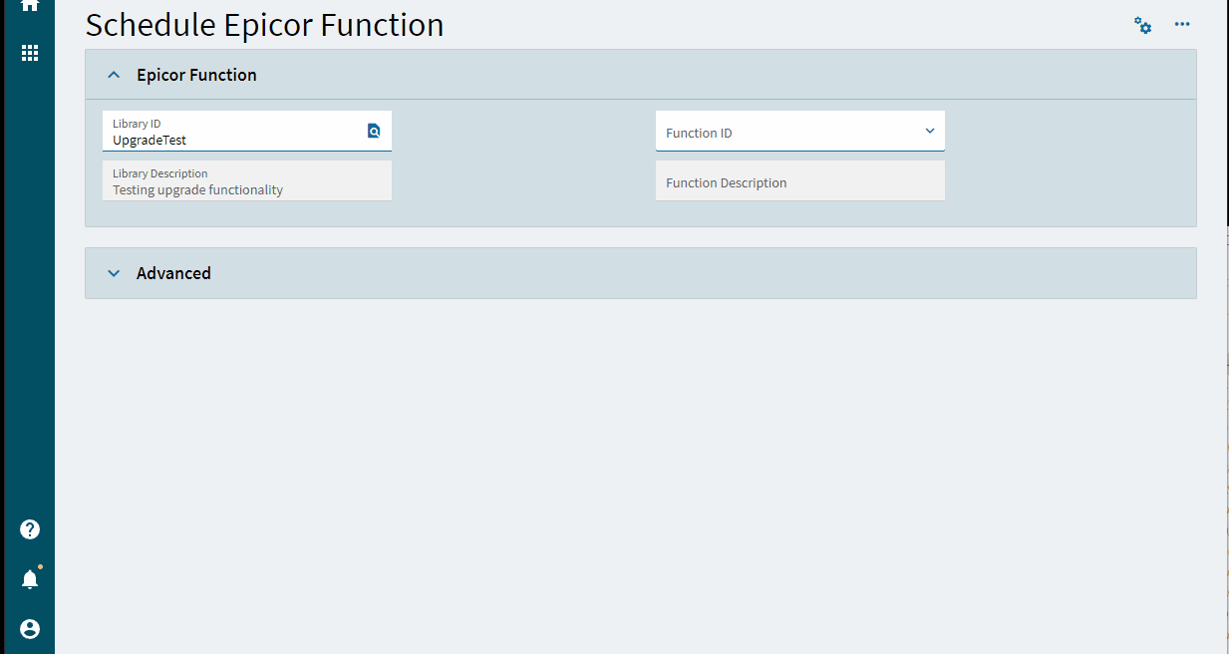Expand the Advanced panel chevron
The height and width of the screenshot is (654, 1229).
point(114,273)
